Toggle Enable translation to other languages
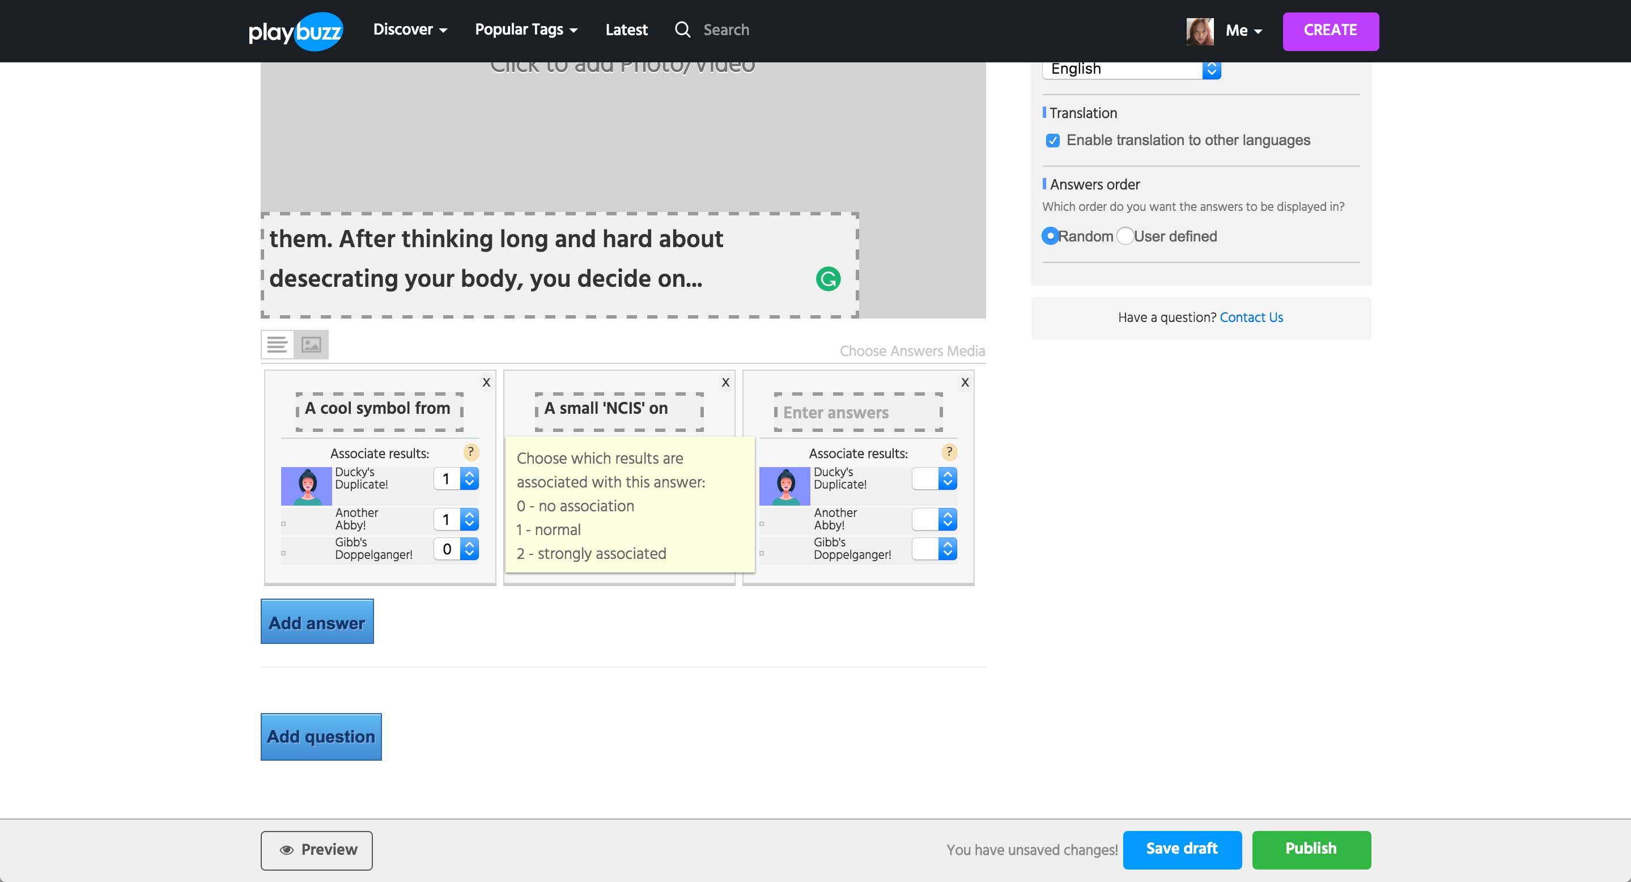This screenshot has width=1631, height=882. coord(1052,141)
